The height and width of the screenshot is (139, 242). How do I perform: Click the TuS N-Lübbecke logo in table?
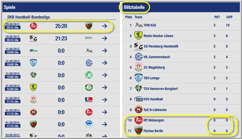click(139, 110)
